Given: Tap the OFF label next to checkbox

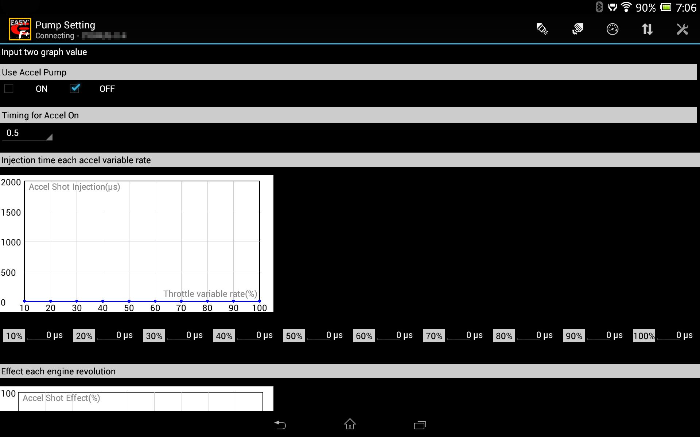Looking at the screenshot, I should click(107, 89).
